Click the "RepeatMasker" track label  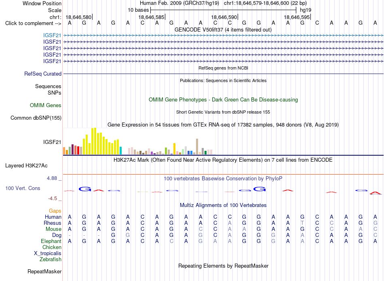[x=44, y=271]
